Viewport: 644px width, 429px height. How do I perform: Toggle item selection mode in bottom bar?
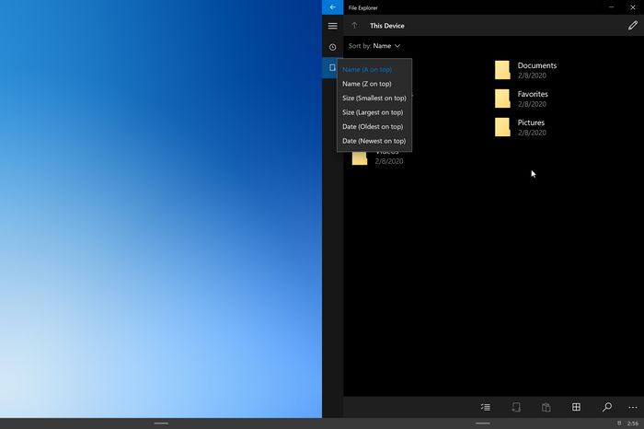(485, 407)
